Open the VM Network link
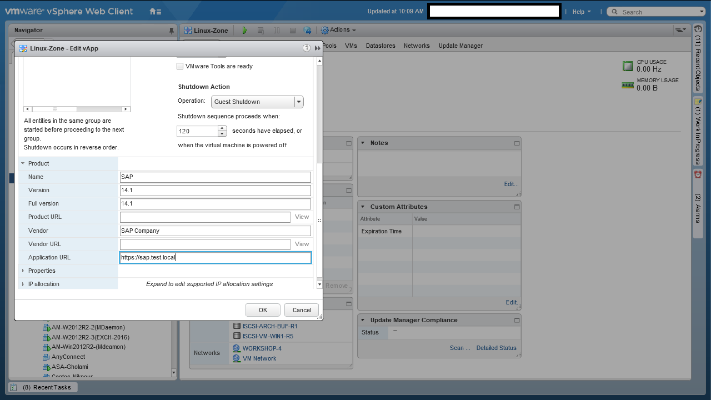Image resolution: width=711 pixels, height=400 pixels. (x=259, y=358)
